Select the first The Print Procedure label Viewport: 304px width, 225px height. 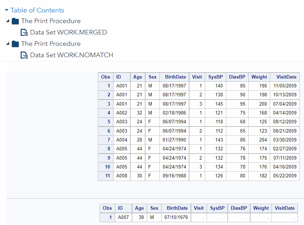(x=51, y=21)
